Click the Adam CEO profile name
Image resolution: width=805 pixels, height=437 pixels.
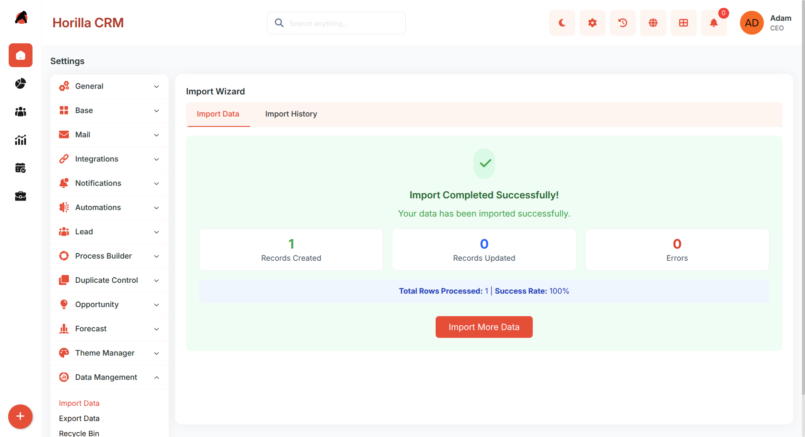(x=781, y=23)
